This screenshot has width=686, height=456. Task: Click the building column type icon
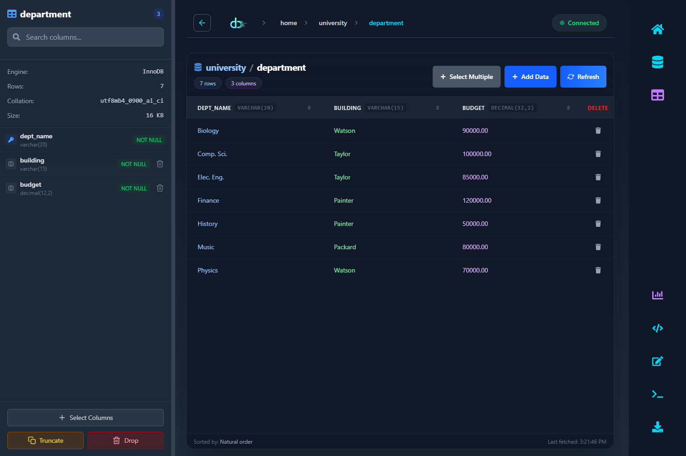[x=11, y=164]
